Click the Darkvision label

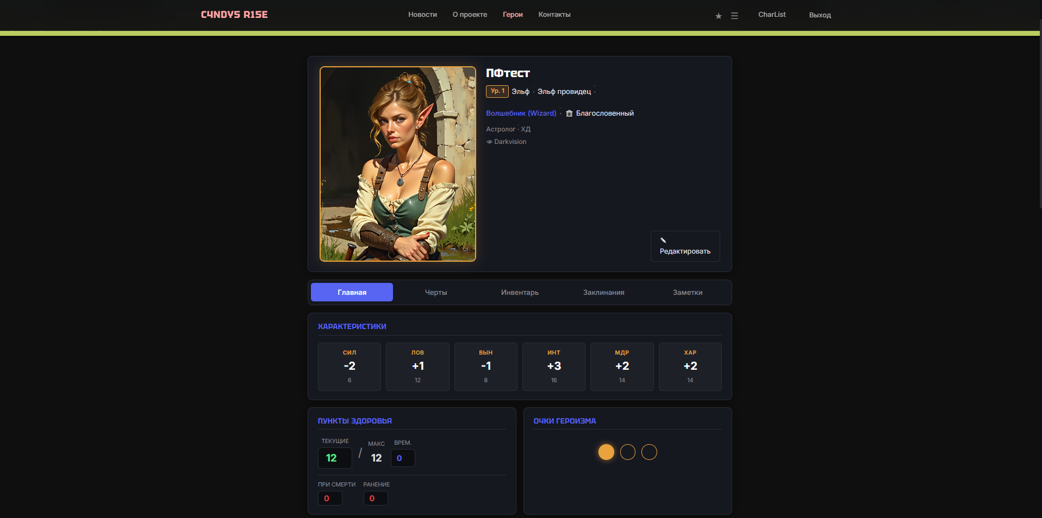tap(510, 142)
